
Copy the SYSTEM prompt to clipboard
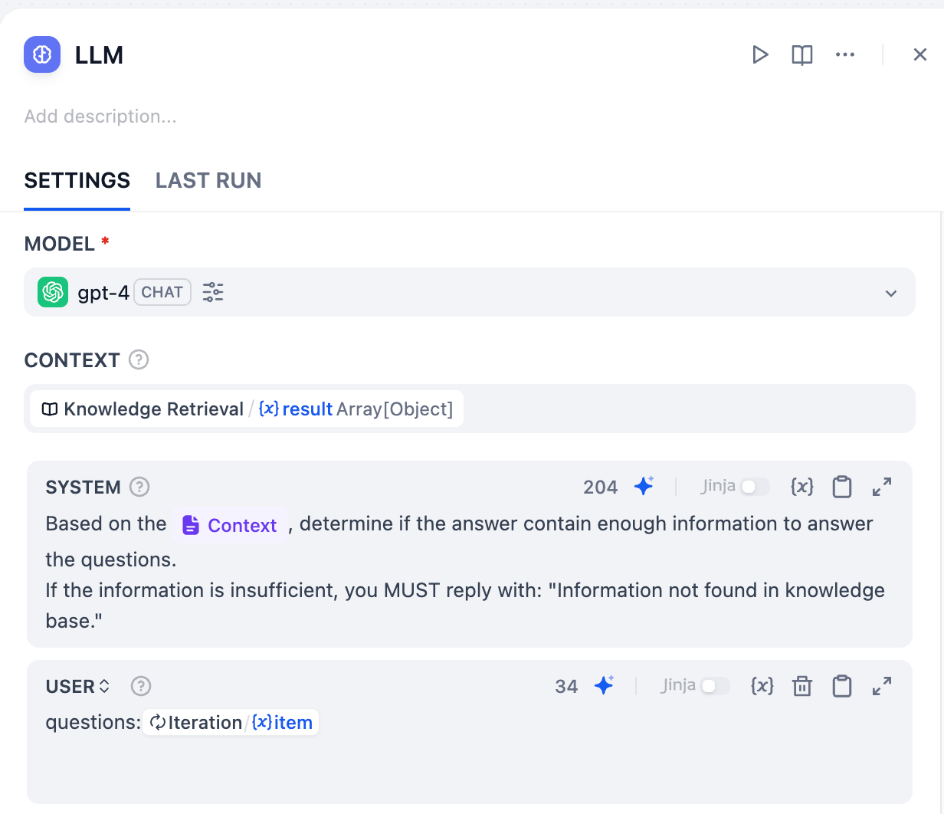pos(842,487)
